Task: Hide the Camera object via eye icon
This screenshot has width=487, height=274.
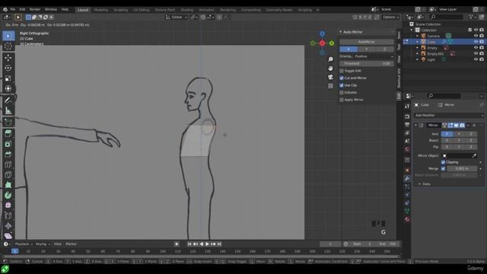Action: (x=476, y=36)
